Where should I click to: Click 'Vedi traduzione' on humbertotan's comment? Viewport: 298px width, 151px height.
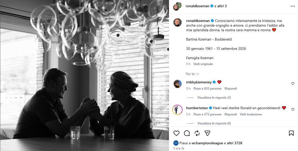[251, 114]
